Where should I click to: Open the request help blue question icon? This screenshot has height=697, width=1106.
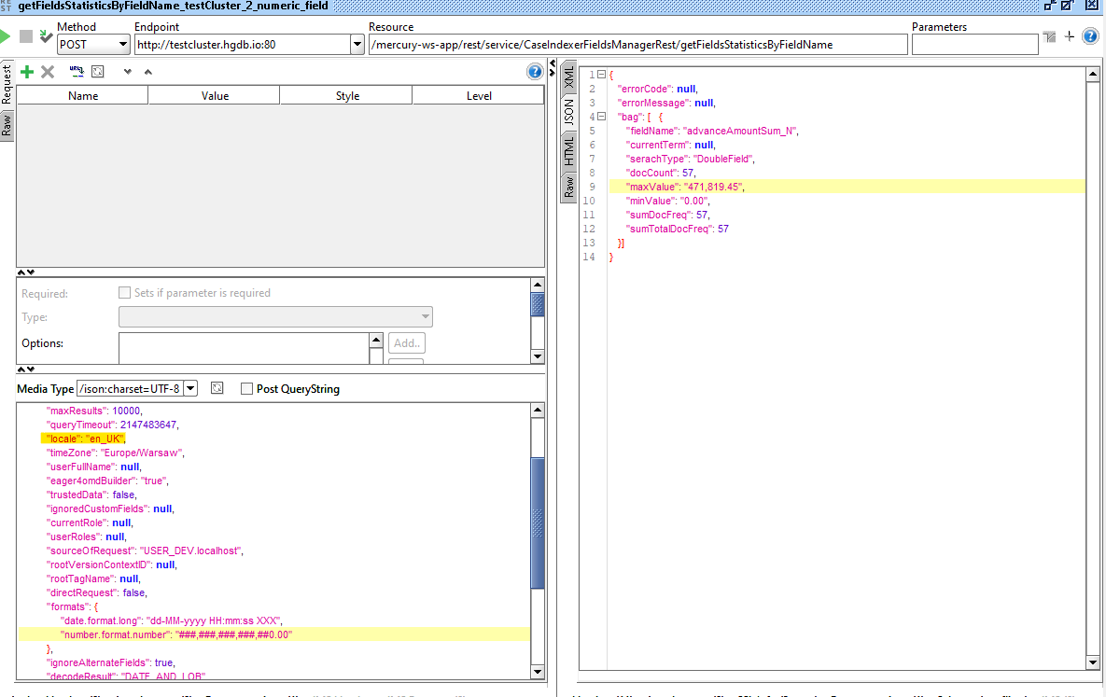point(1090,36)
